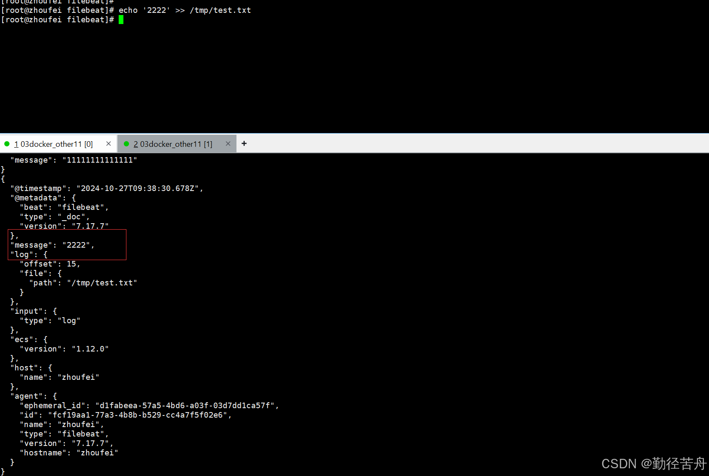The image size is (709, 476).
Task: Click the terminal cursor block at prompt
Action: point(121,20)
